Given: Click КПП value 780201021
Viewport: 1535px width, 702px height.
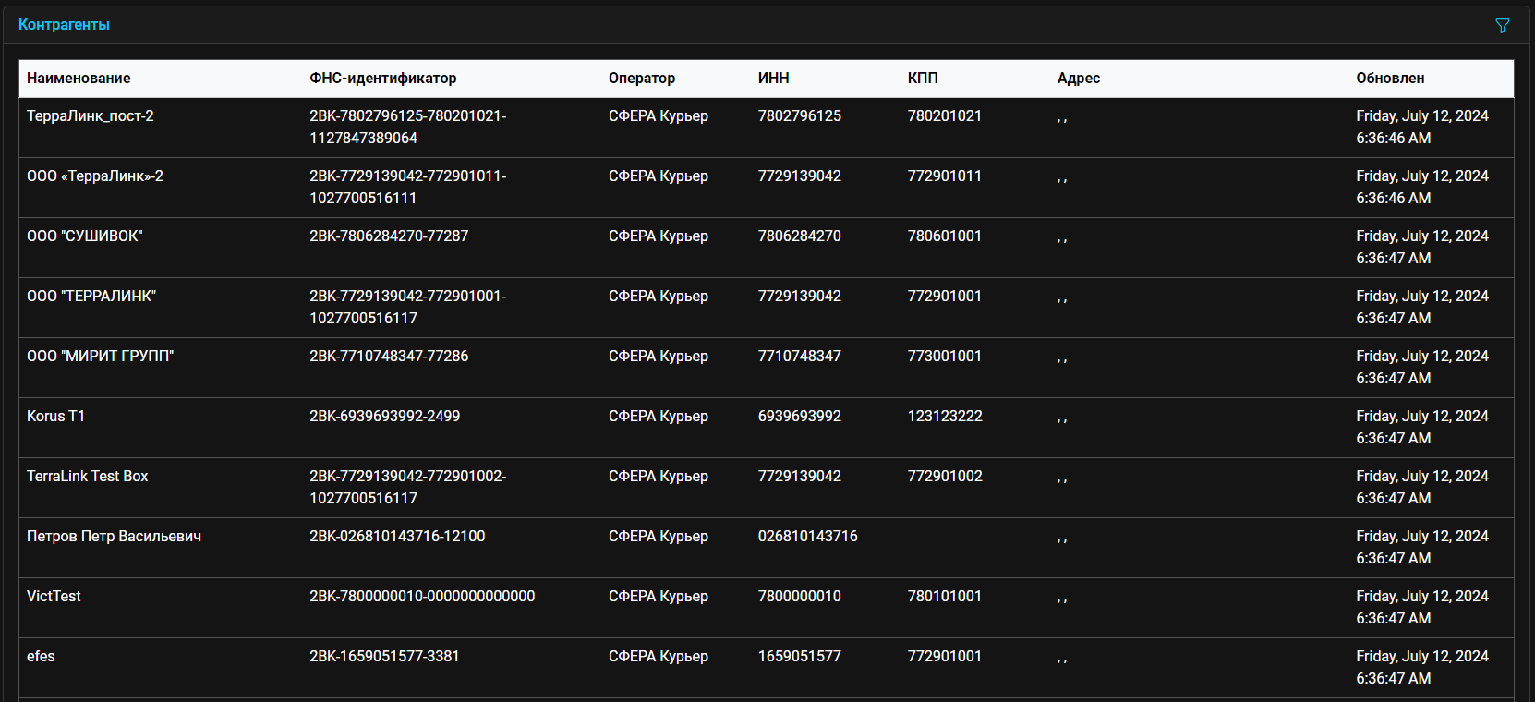Looking at the screenshot, I should coord(945,116).
